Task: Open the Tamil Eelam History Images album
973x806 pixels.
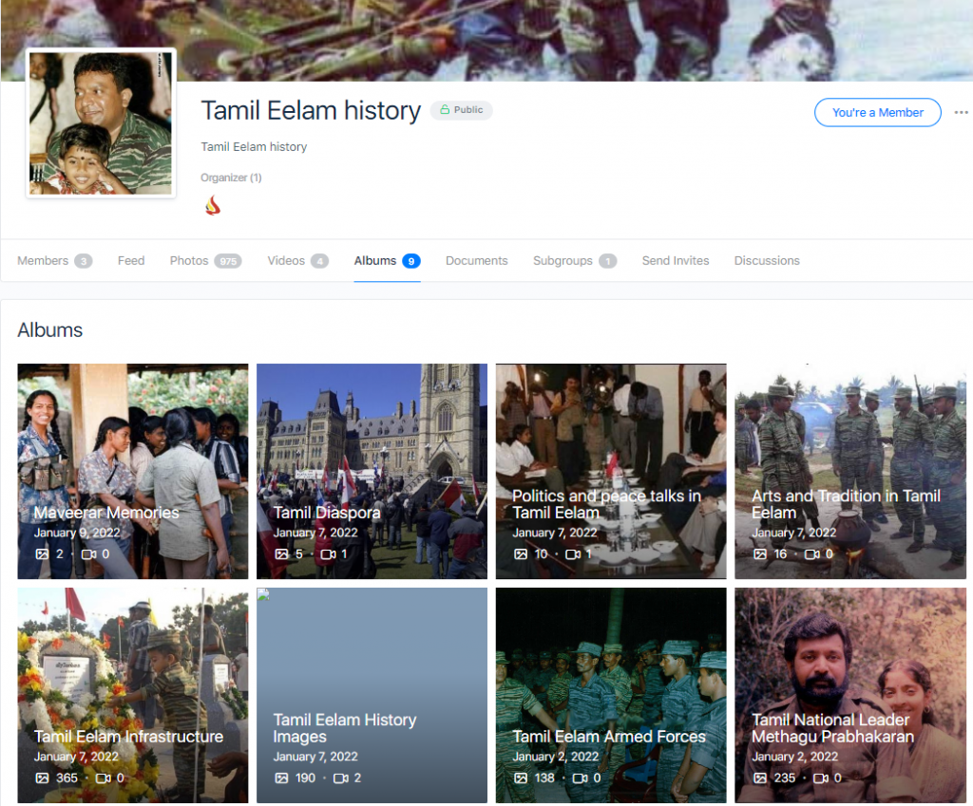Action: [x=372, y=695]
